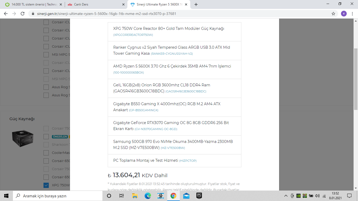
Task: Launch Epic Games from the taskbar
Action: (x=199, y=196)
